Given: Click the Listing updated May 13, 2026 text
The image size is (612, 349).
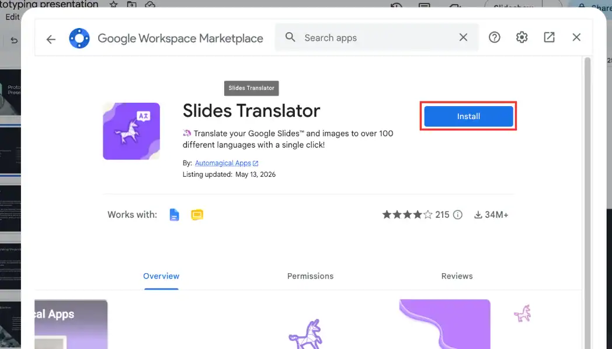Looking at the screenshot, I should click(x=229, y=175).
